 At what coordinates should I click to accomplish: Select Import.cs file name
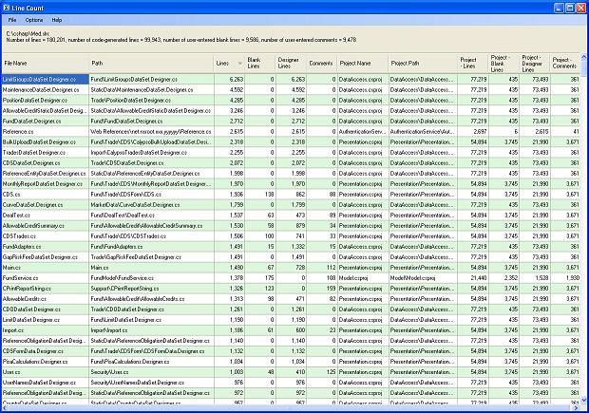(13, 330)
